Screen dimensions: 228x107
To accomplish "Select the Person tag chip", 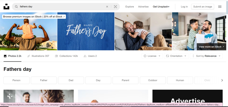I will [x=17, y=80].
